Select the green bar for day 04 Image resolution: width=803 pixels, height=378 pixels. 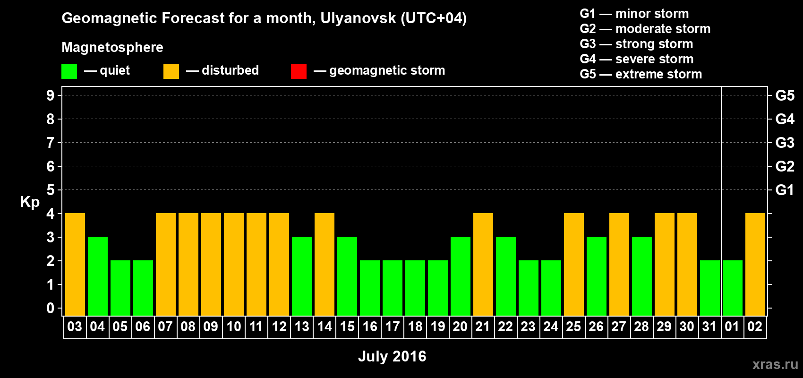(x=98, y=276)
